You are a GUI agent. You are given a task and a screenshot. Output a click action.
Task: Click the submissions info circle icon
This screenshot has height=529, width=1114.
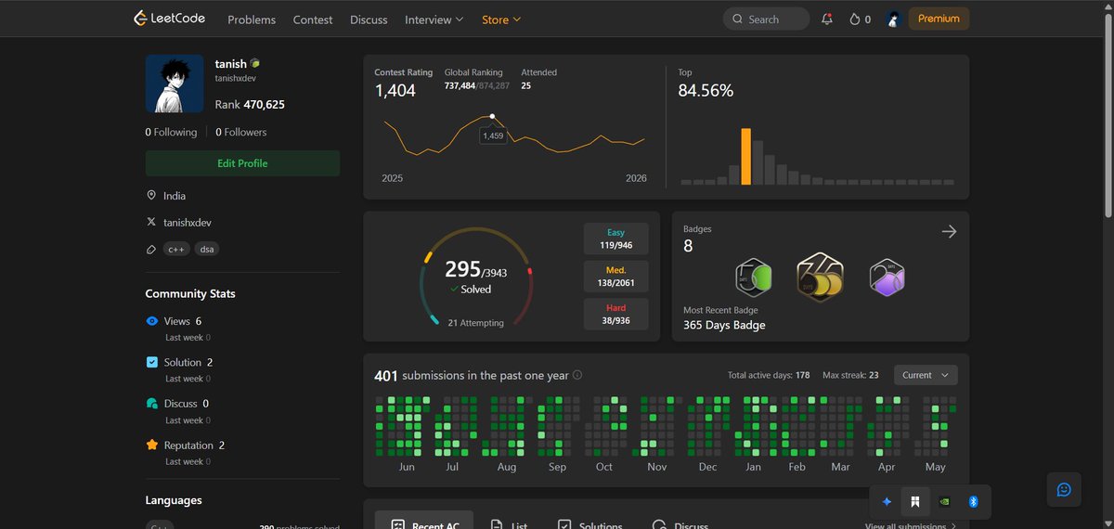[577, 375]
